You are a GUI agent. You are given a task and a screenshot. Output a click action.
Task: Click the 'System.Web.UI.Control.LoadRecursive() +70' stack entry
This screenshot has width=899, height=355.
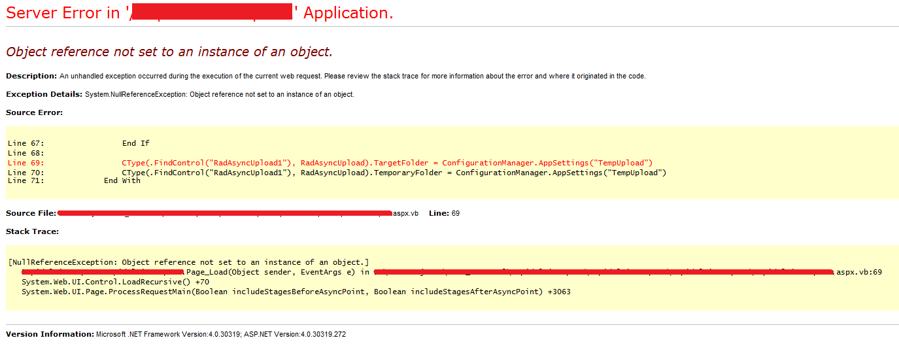[x=115, y=282]
